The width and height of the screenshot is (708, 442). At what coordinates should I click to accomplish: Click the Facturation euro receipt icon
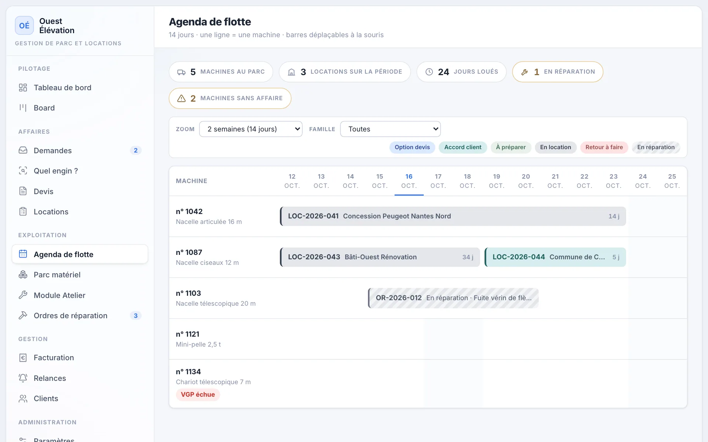point(23,358)
